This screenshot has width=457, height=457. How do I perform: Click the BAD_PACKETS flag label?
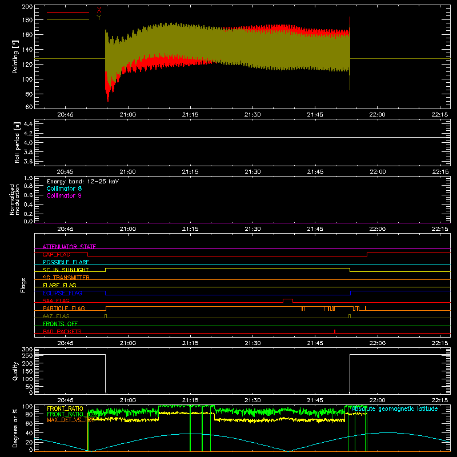click(62, 331)
